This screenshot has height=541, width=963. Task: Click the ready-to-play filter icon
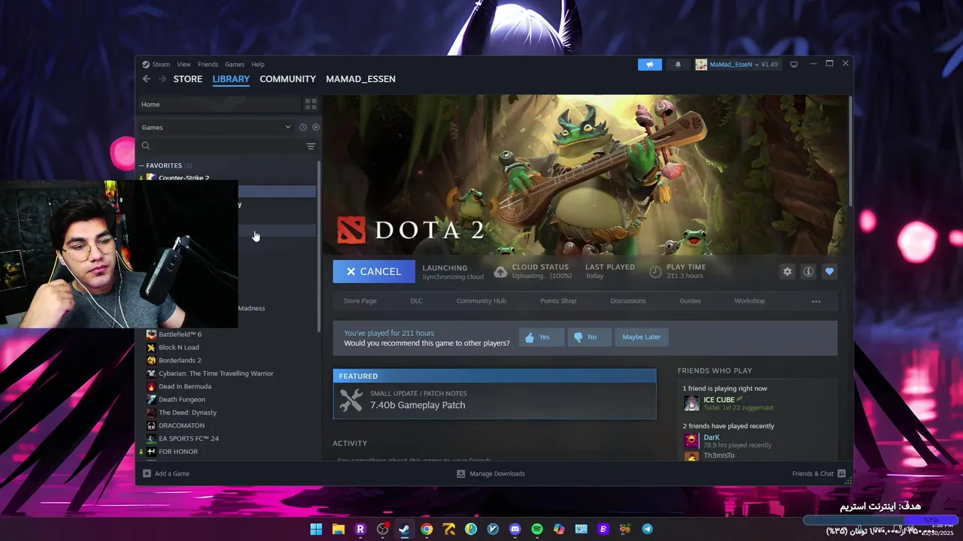point(316,127)
